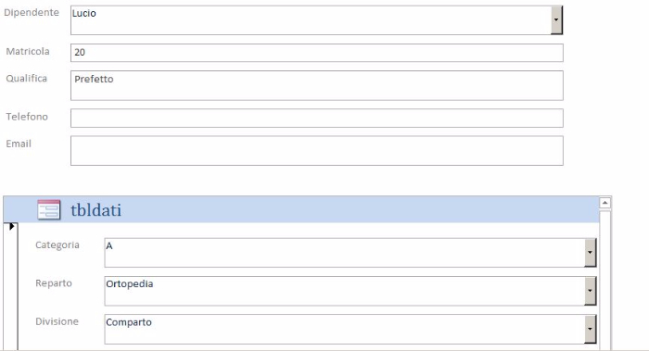Image resolution: width=649 pixels, height=351 pixels.
Task: Click the Reparto box showing Ortopedia
Action: pos(344,291)
